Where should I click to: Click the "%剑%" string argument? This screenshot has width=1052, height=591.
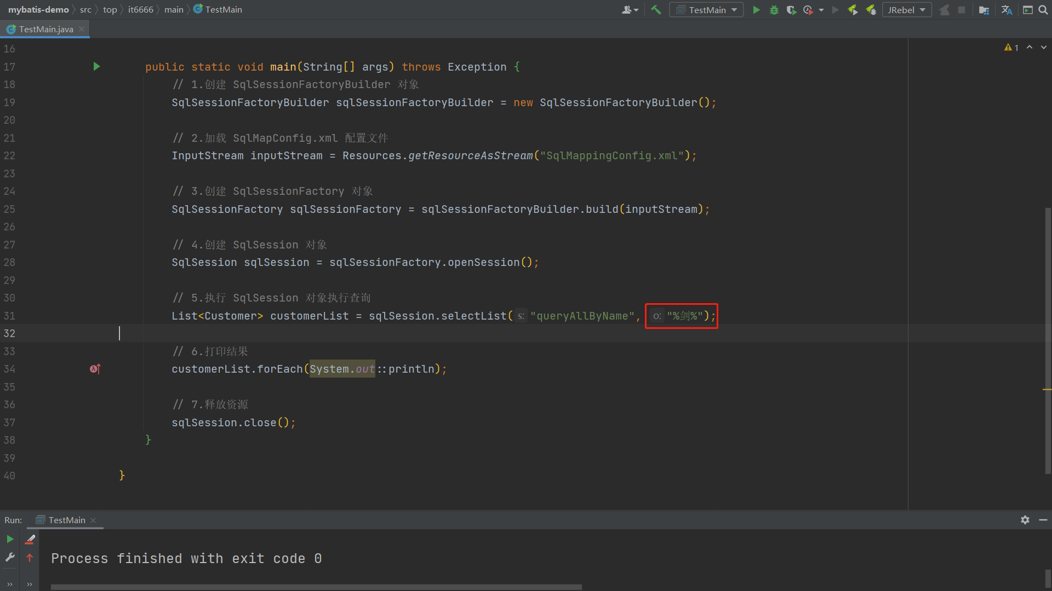point(685,316)
